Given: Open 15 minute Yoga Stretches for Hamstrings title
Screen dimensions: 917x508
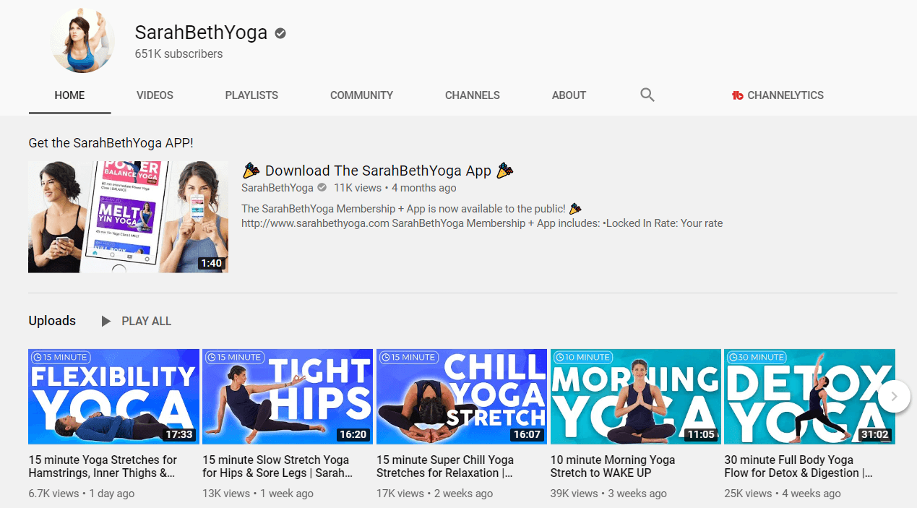Looking at the screenshot, I should tap(103, 466).
